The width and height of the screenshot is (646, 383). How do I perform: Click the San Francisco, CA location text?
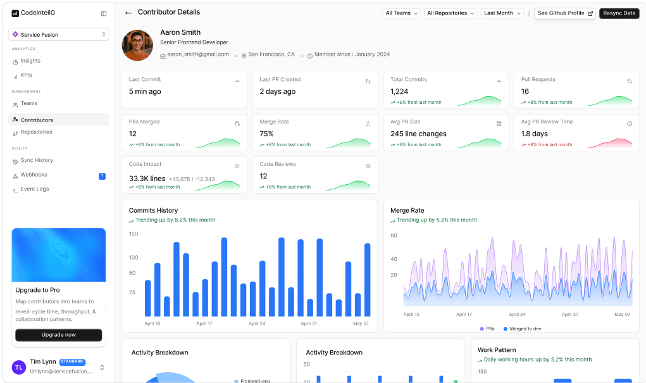tap(271, 54)
